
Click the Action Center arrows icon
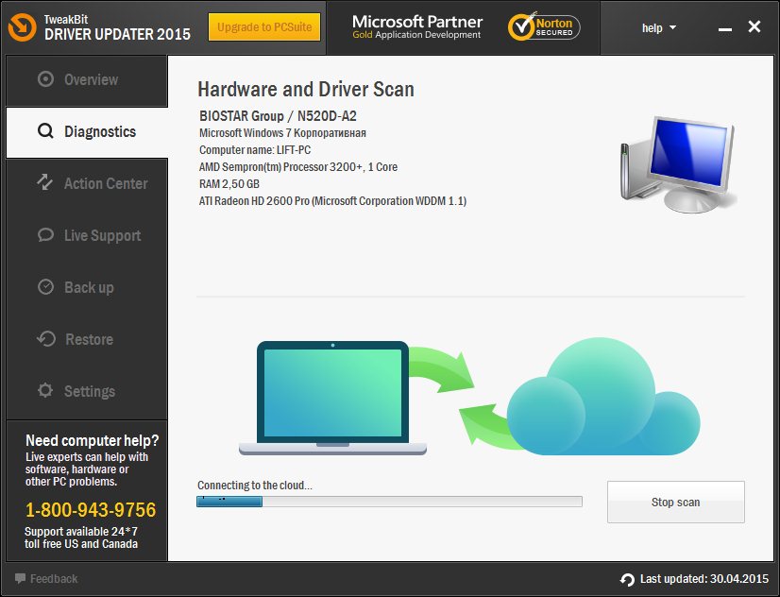coord(45,182)
